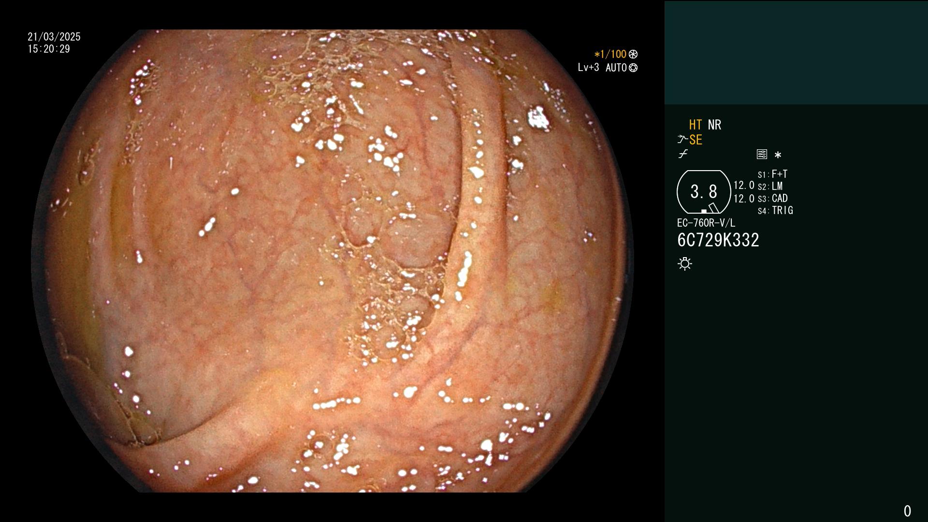The width and height of the screenshot is (928, 522).
Task: Click the Lv+3 brightness level text
Action: click(x=588, y=68)
